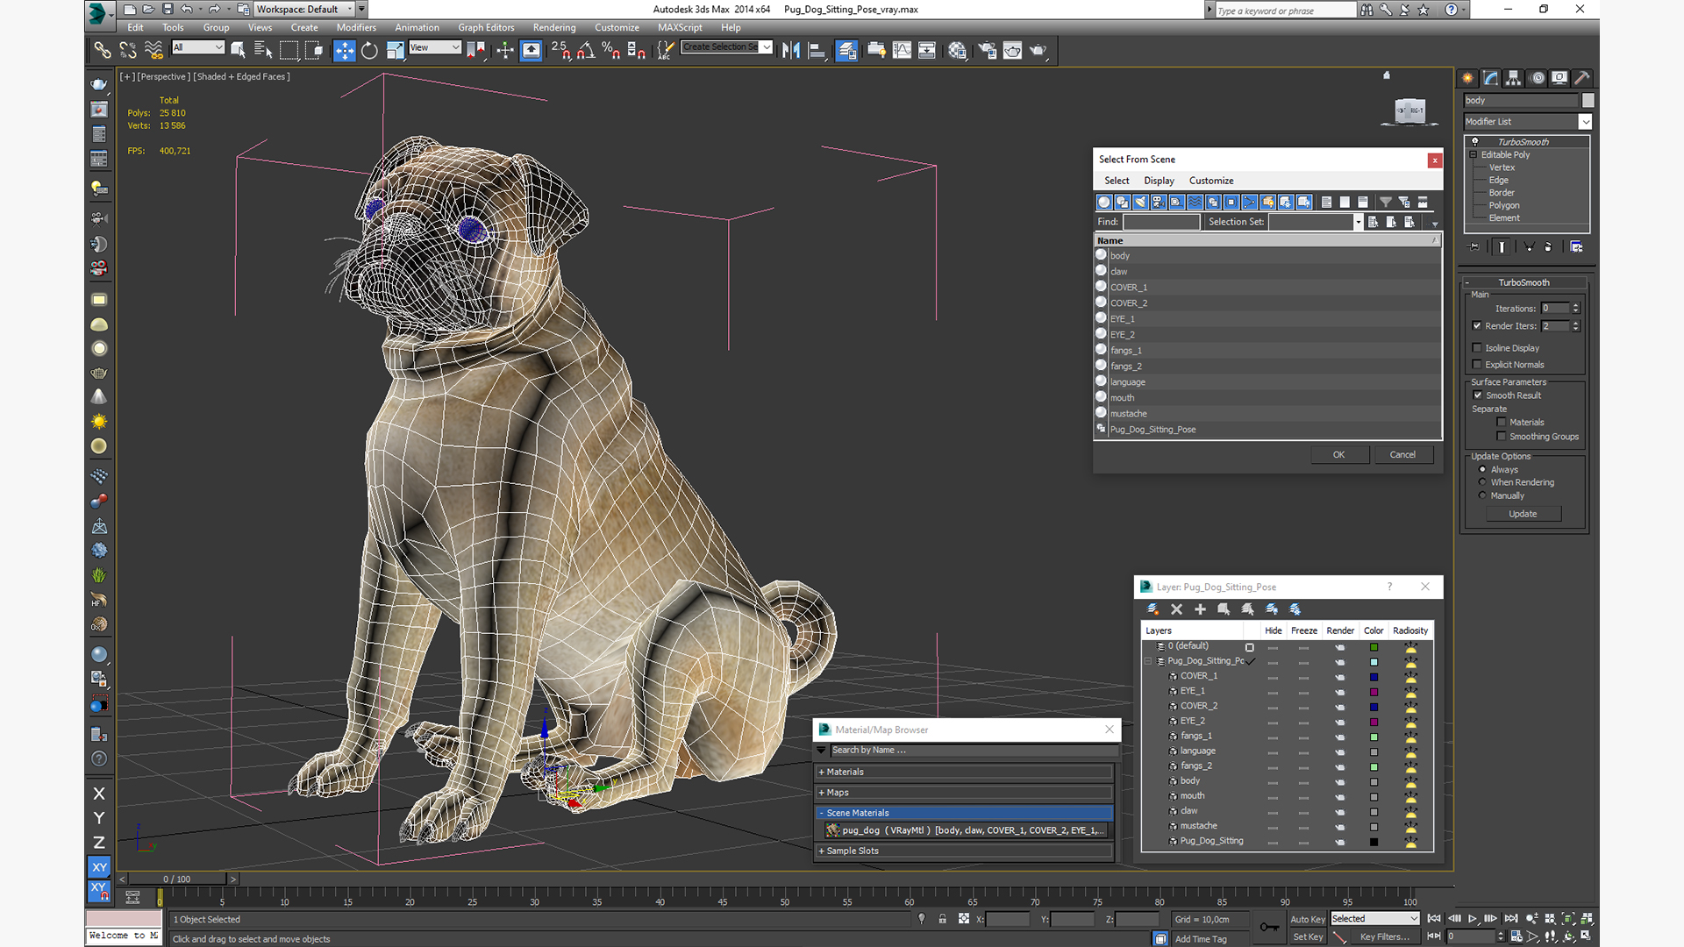Screen dimensions: 1684x947
Task: Click the Select and Link chain icon
Action: coord(103,51)
